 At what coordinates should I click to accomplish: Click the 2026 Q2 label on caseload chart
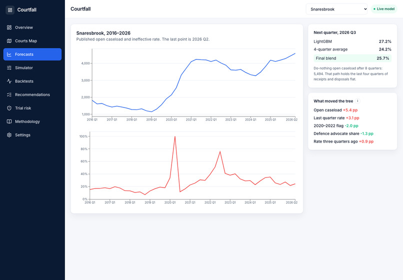291,119
